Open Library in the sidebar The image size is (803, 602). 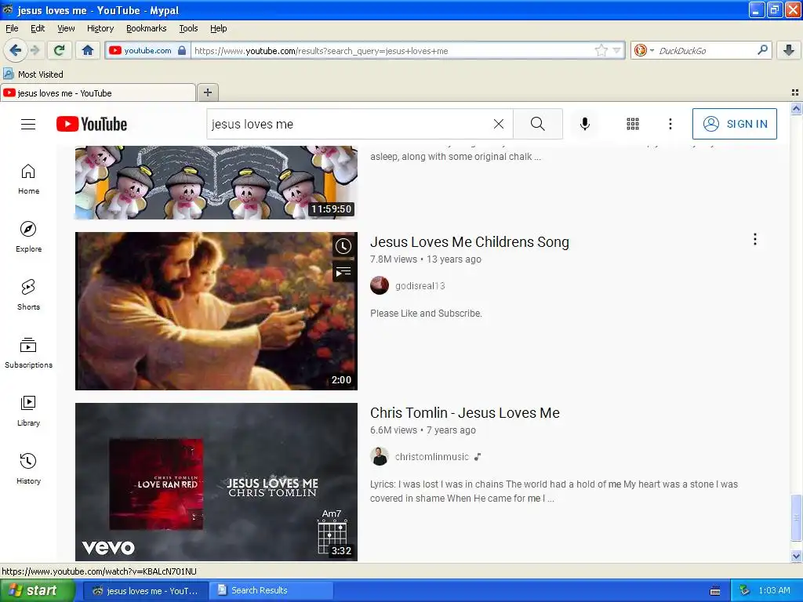[28, 411]
